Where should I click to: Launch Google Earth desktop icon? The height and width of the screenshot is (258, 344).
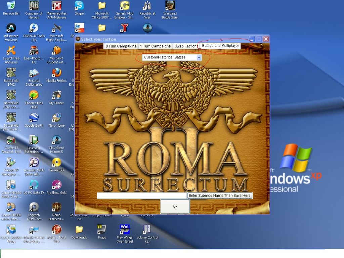pos(34,118)
